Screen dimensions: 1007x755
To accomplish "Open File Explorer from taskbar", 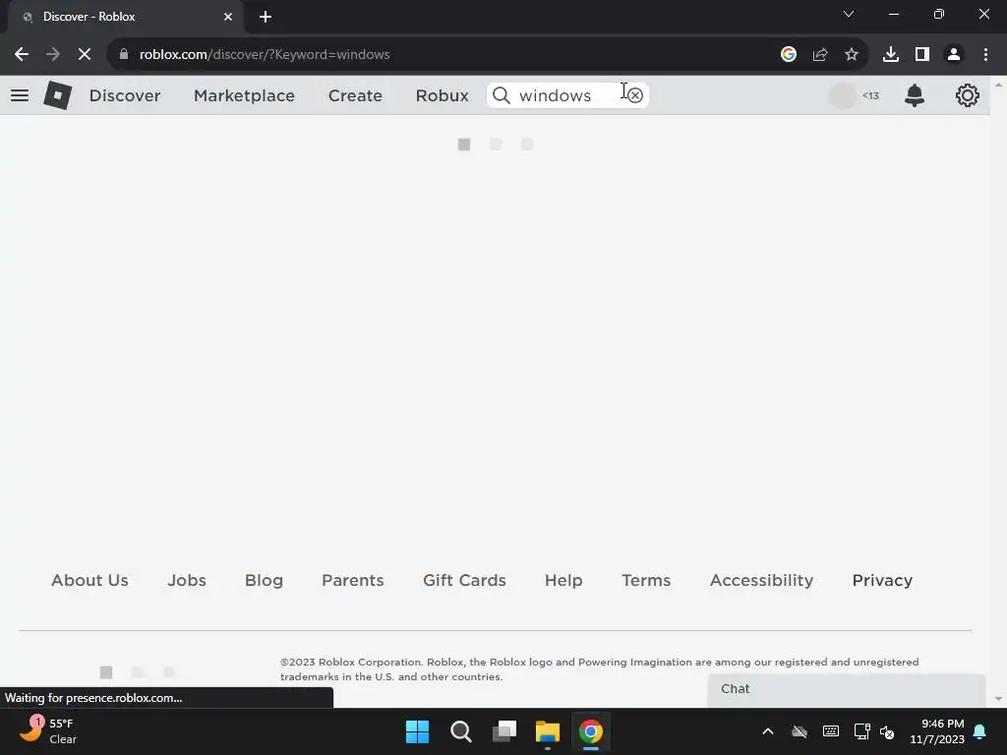I will (548, 731).
